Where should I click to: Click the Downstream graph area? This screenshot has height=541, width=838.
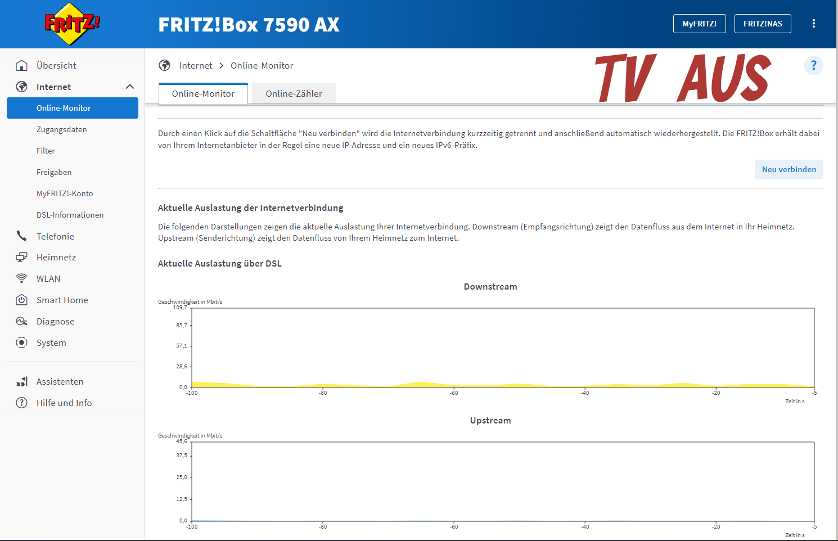[x=503, y=348]
